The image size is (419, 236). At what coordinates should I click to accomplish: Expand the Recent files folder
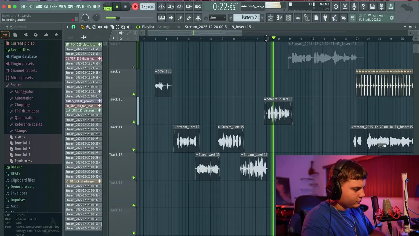click(x=20, y=50)
